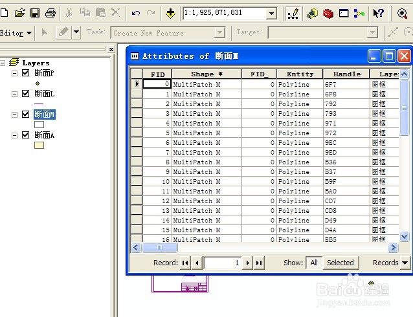The height and width of the screenshot is (317, 413).
Task: Click the New document icon
Action: (5, 13)
